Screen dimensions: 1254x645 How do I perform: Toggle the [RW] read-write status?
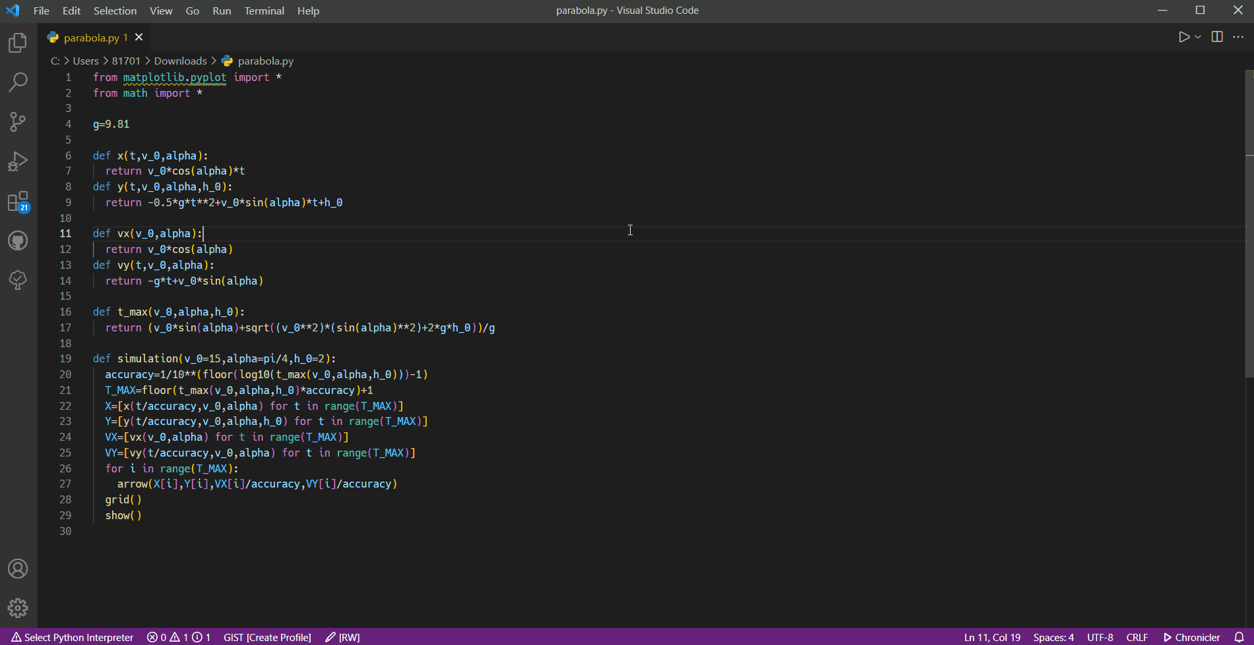point(342,637)
